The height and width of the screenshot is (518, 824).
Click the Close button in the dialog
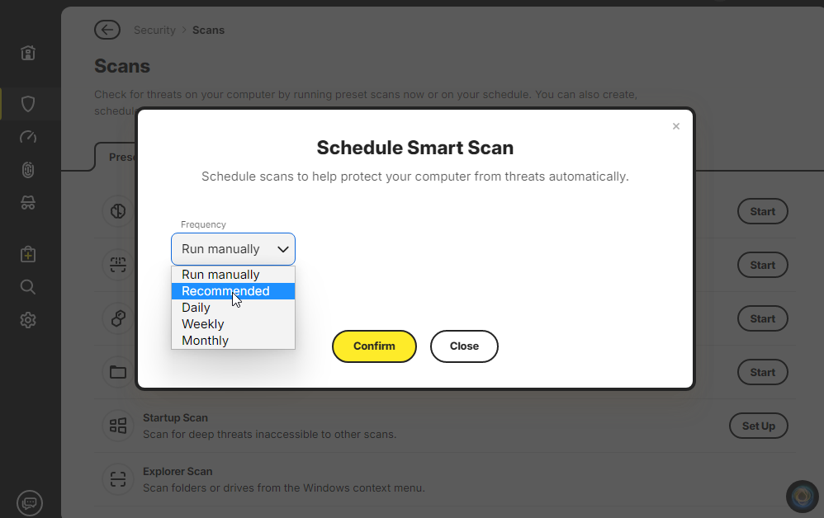pos(464,346)
